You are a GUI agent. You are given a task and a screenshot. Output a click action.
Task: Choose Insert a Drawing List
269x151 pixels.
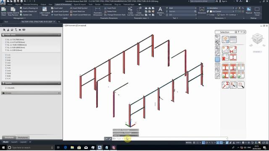29,8
